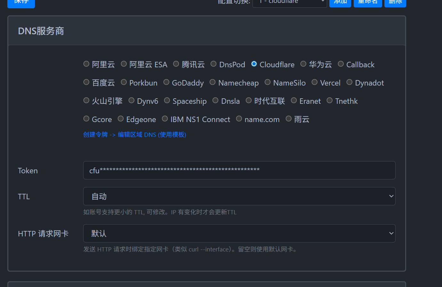Choose 腾讯云 provider option
Image resolution: width=442 pixels, height=287 pixels.
click(176, 64)
